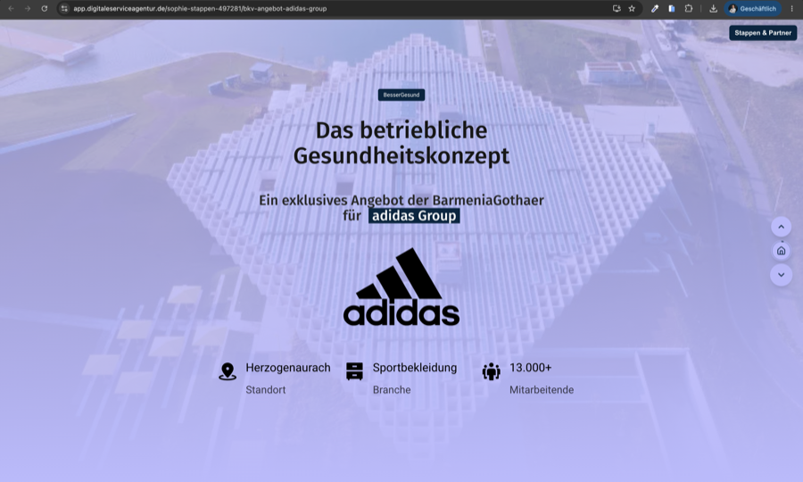
Task: Show browser downloads
Action: [x=713, y=9]
